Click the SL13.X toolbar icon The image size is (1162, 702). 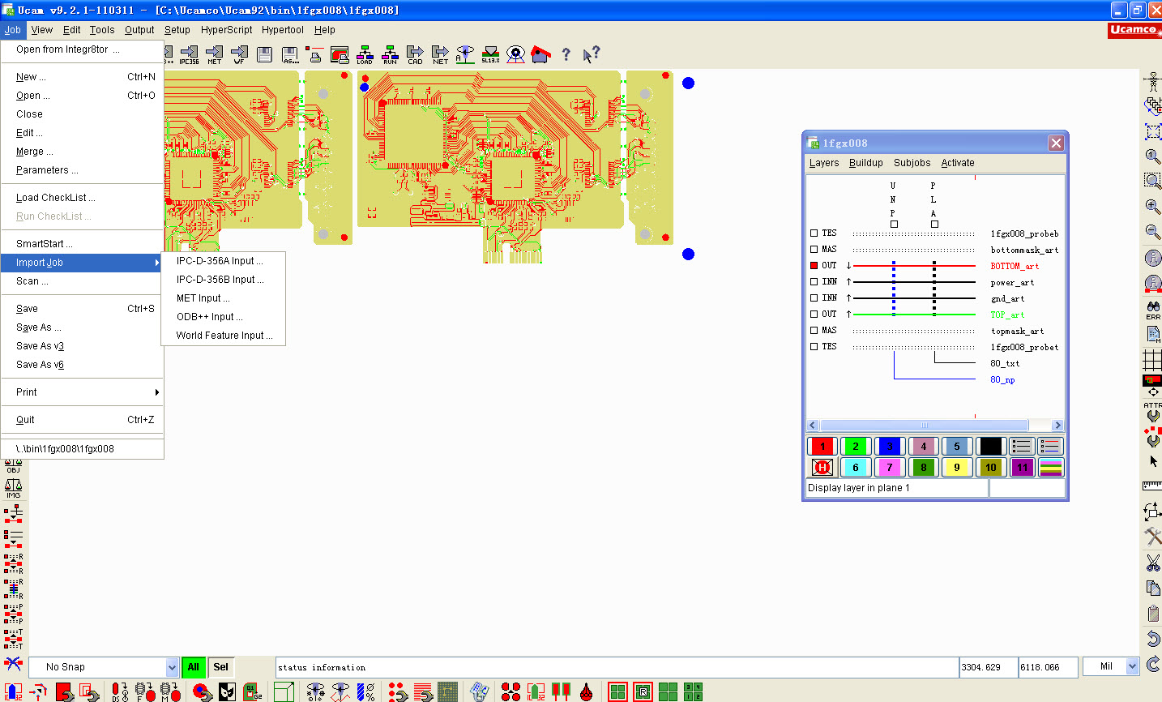[490, 54]
